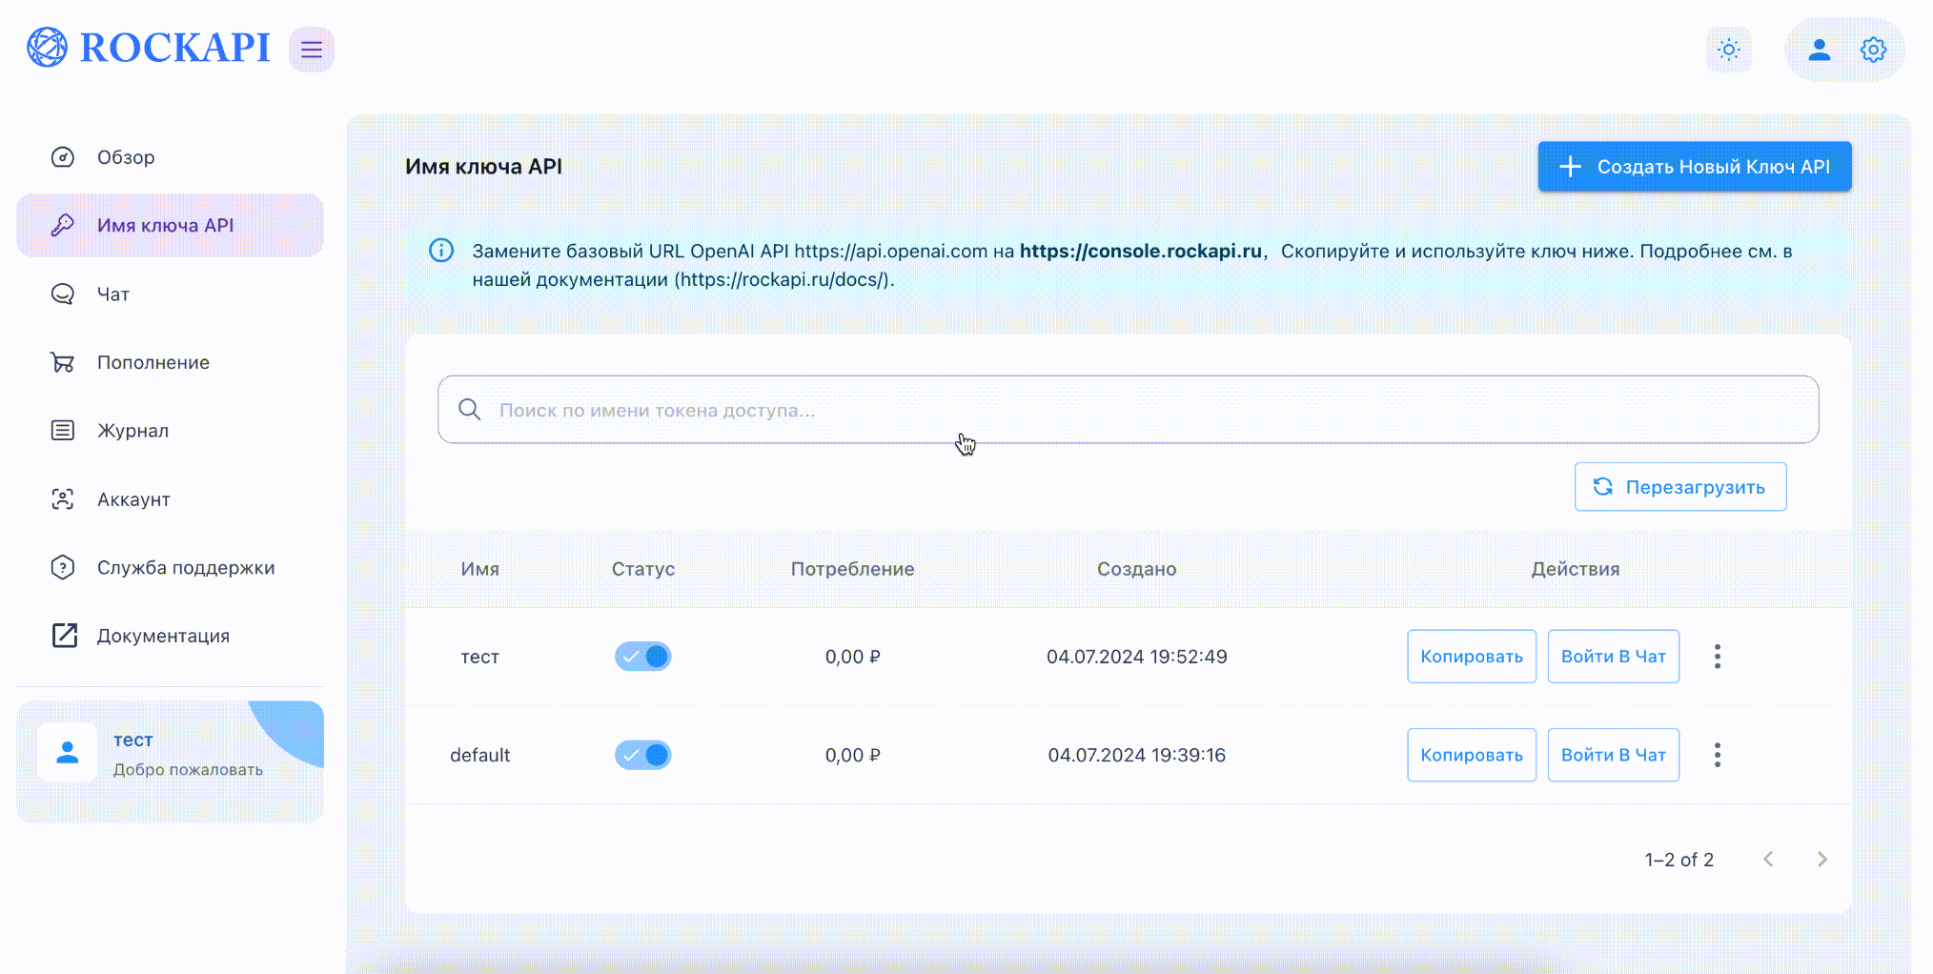Toggle status switch for default key

(x=643, y=755)
